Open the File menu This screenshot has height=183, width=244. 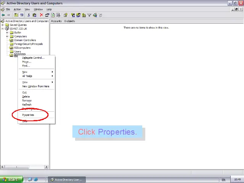coord(8,9)
